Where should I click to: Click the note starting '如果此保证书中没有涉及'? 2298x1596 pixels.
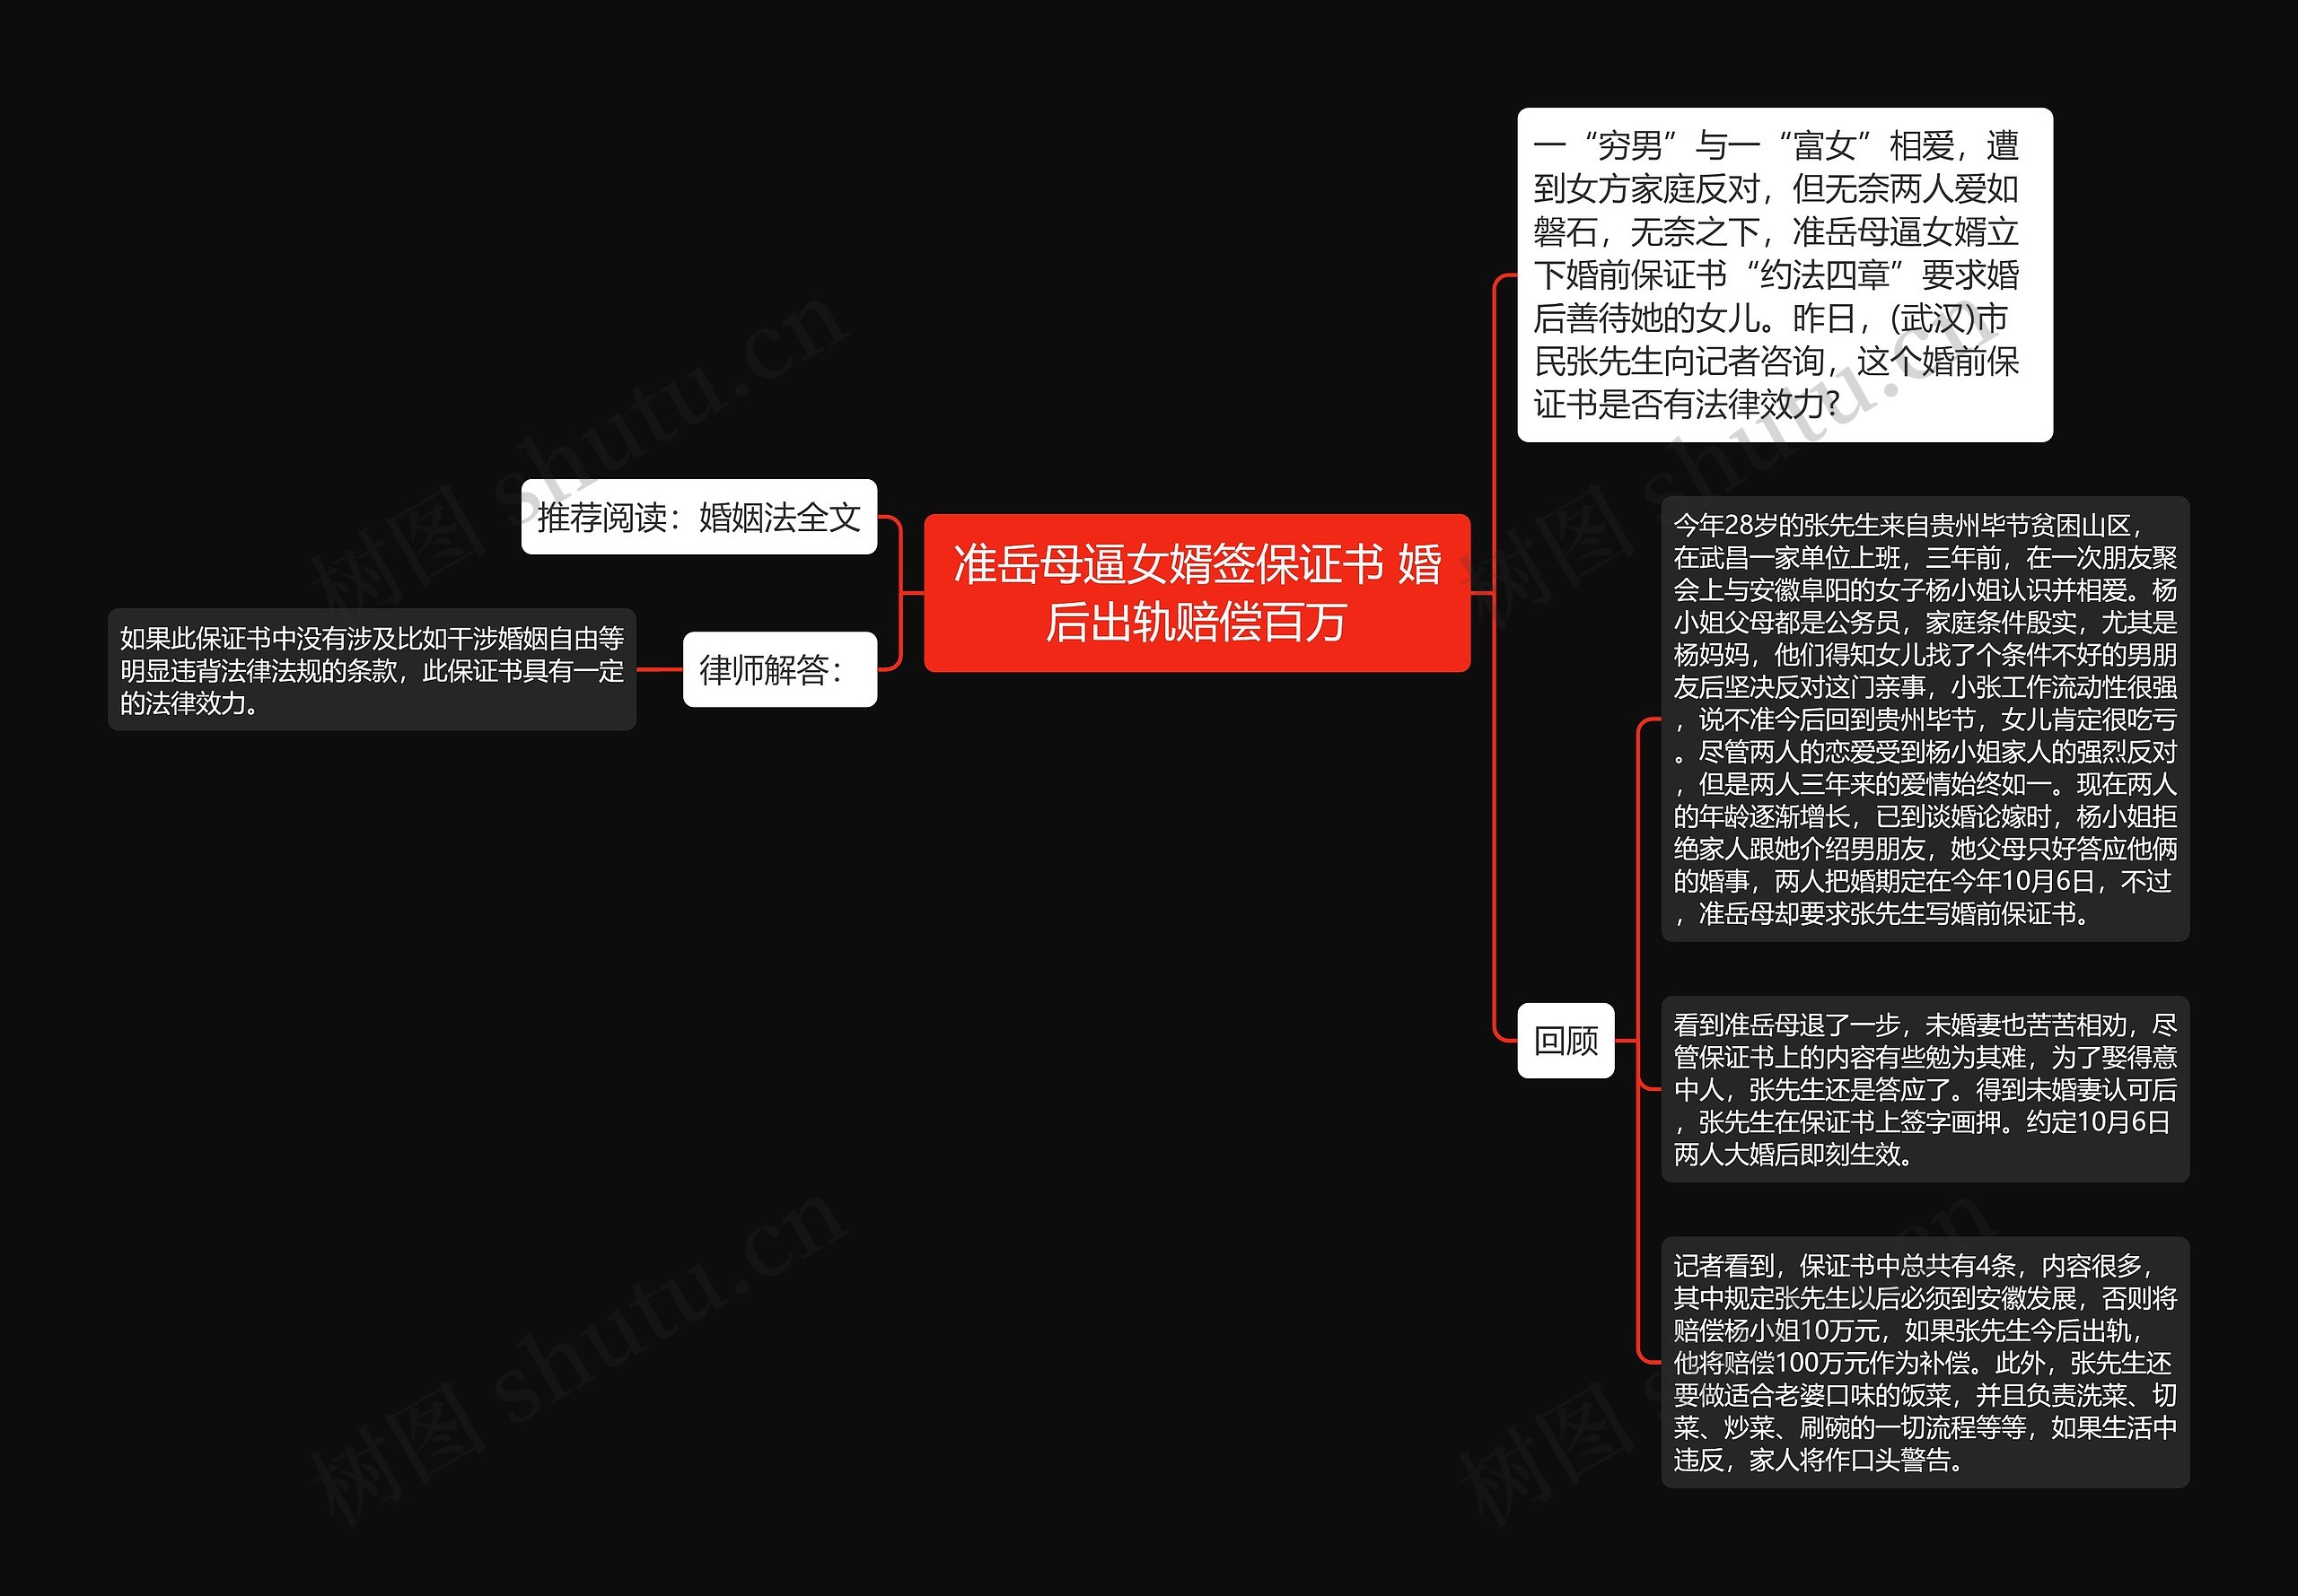pyautogui.click(x=373, y=670)
